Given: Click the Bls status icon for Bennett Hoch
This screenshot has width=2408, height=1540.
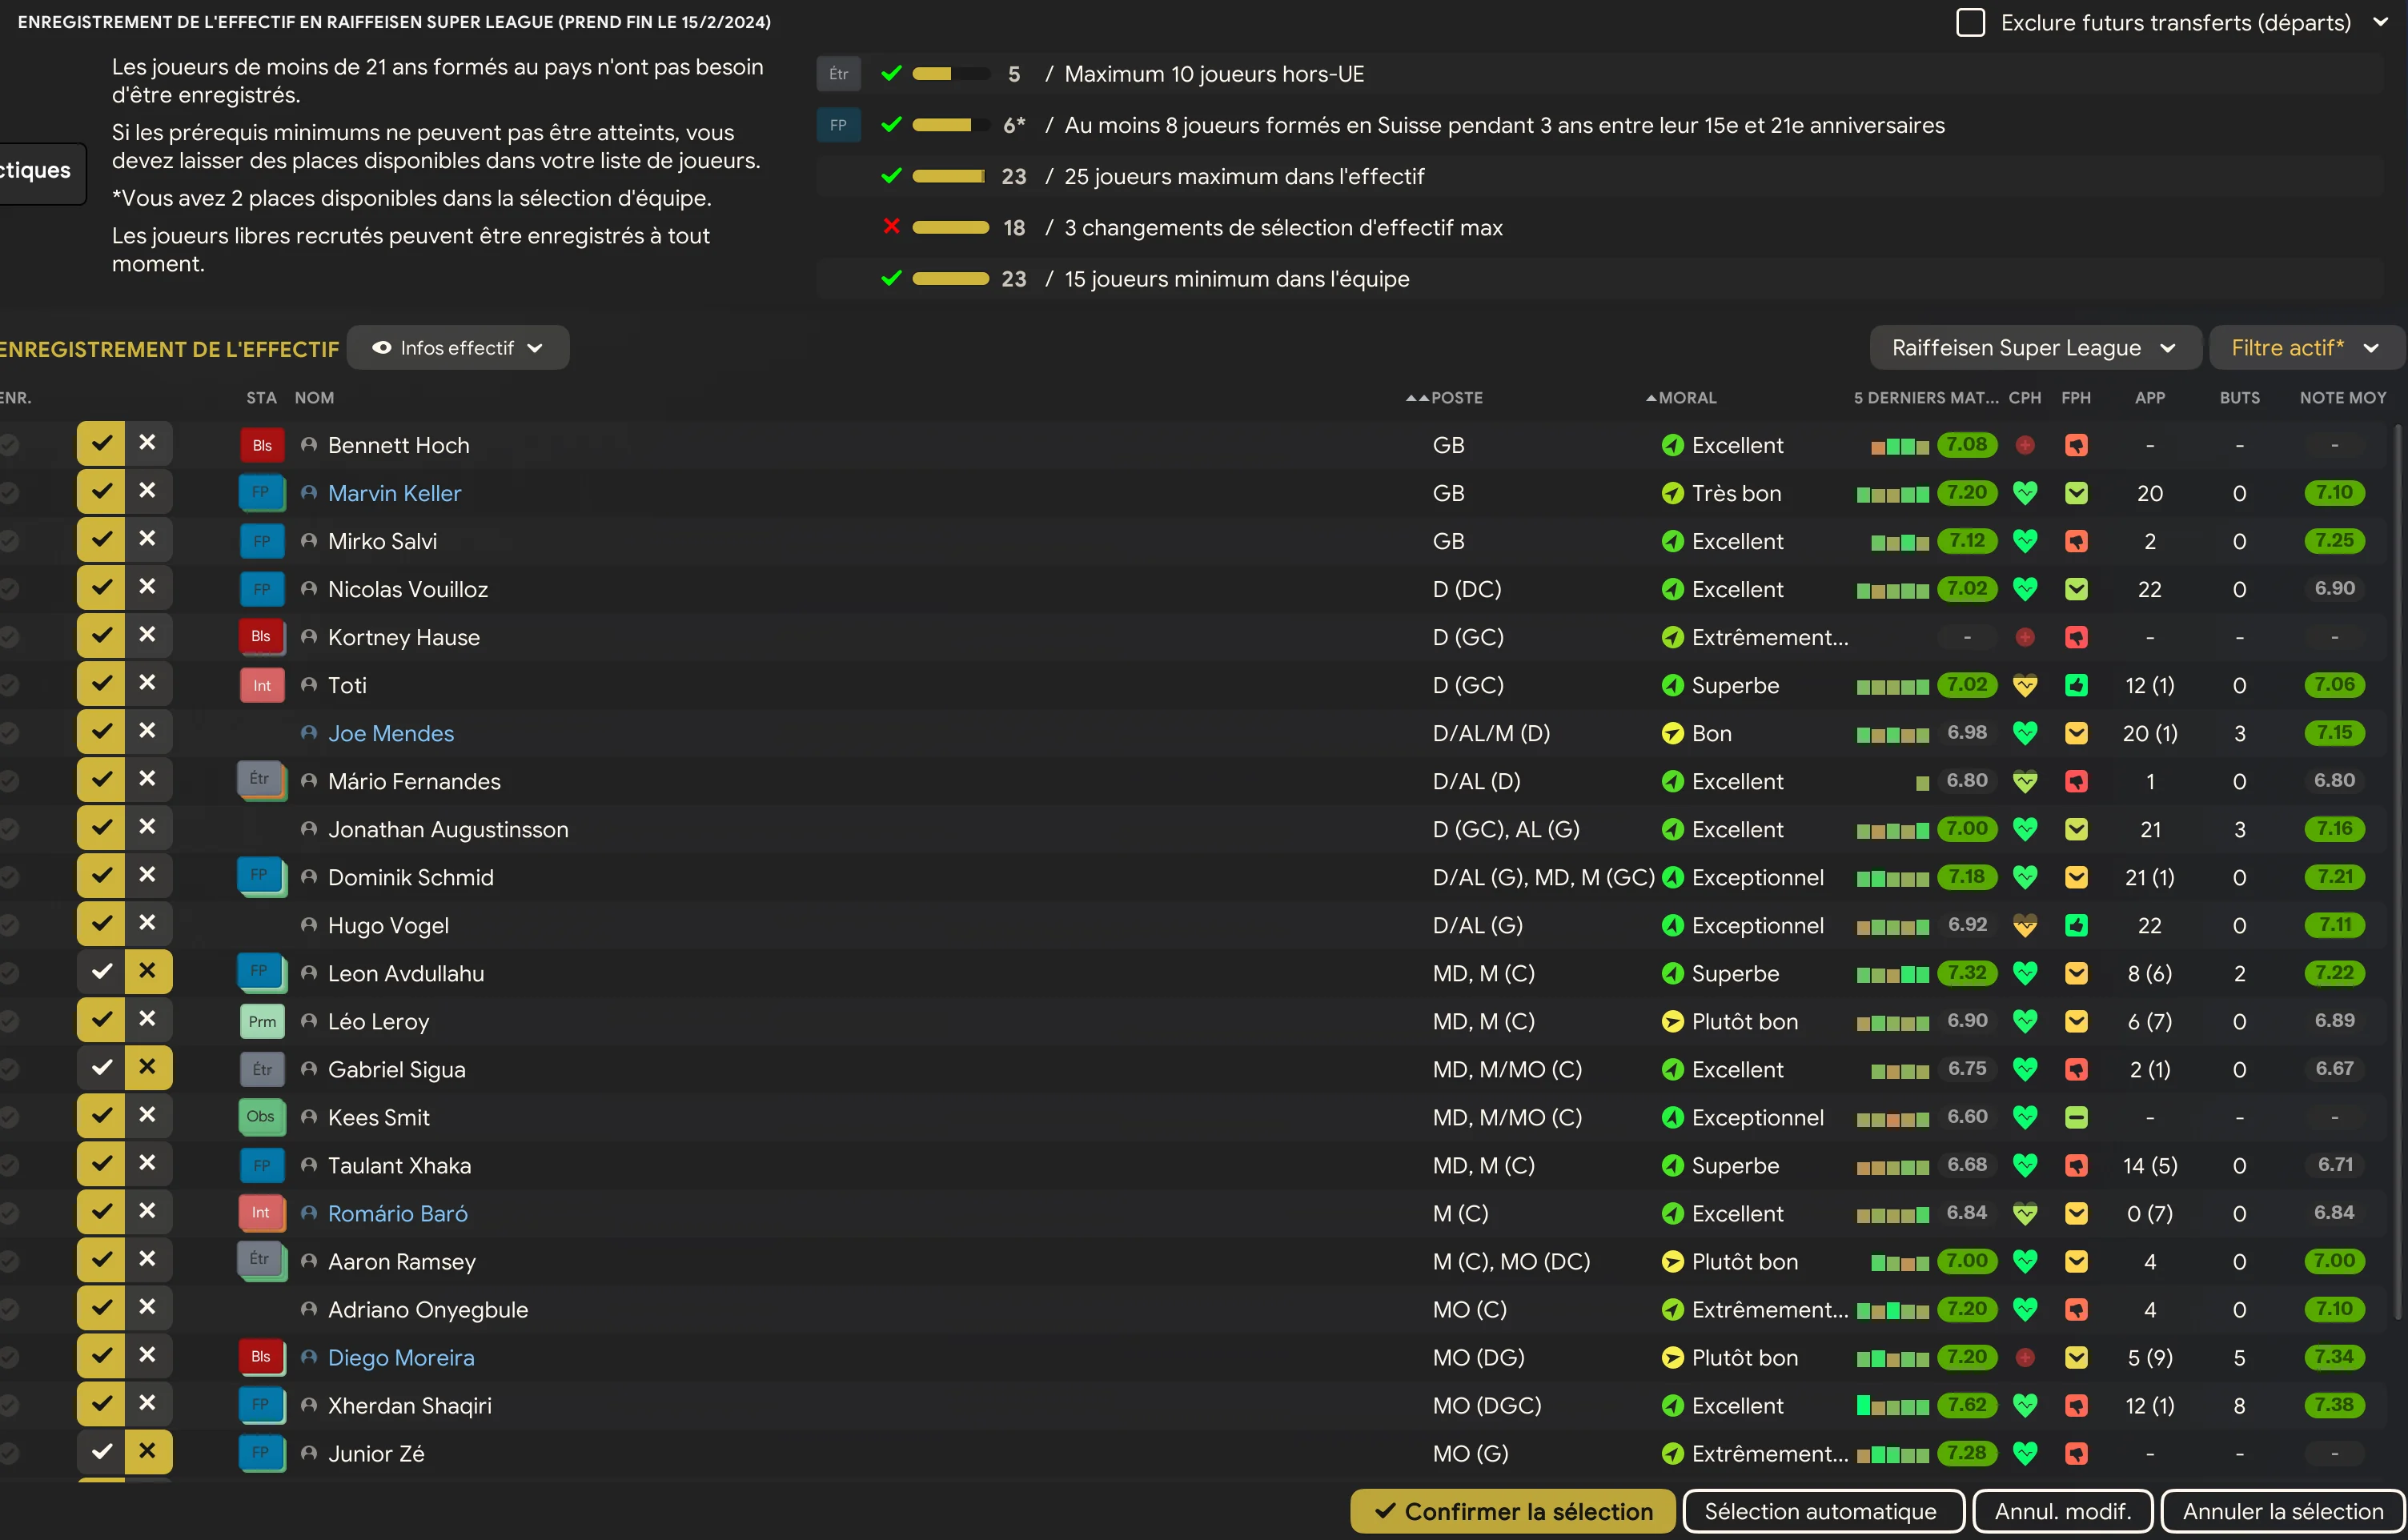Looking at the screenshot, I should 262,445.
